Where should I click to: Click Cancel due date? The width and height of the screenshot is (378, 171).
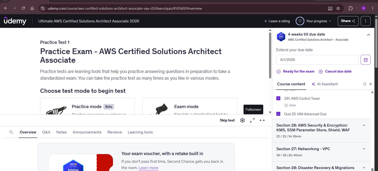335,71
